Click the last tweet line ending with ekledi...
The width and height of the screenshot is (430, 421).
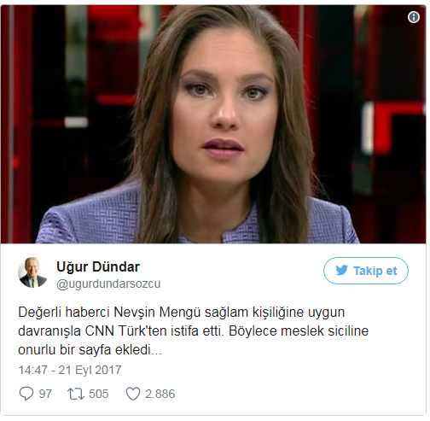tap(90, 350)
